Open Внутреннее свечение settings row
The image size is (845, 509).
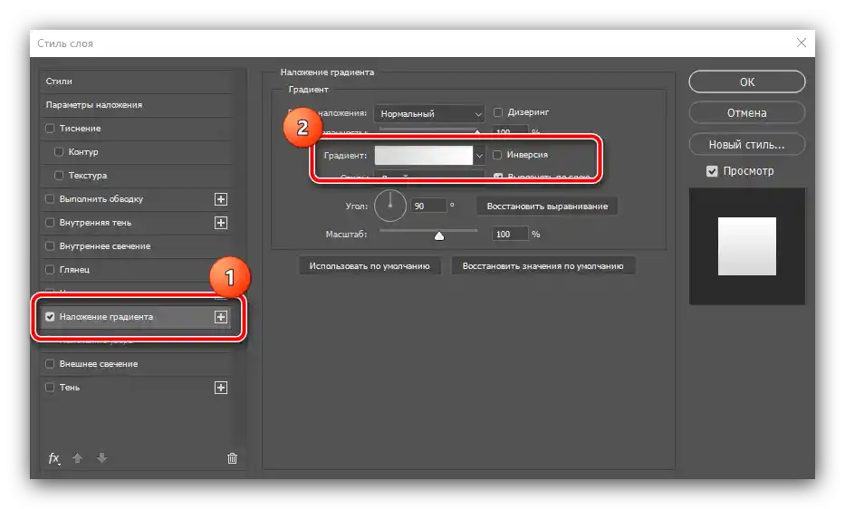click(137, 245)
